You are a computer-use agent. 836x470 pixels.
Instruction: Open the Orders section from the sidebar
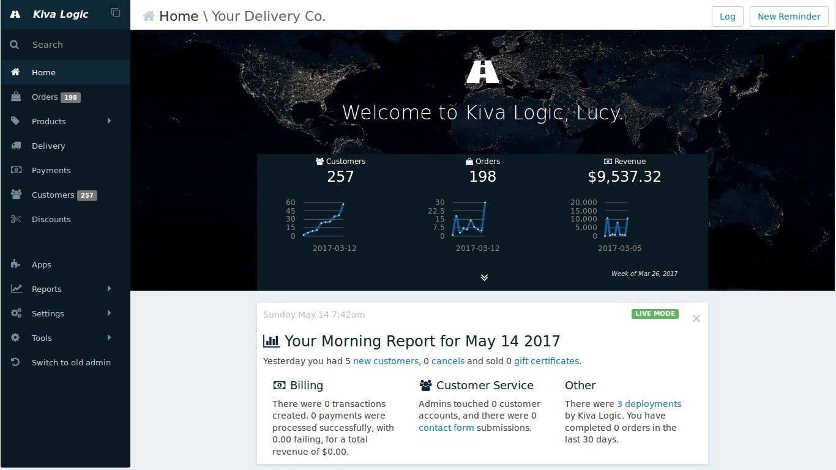coord(43,97)
